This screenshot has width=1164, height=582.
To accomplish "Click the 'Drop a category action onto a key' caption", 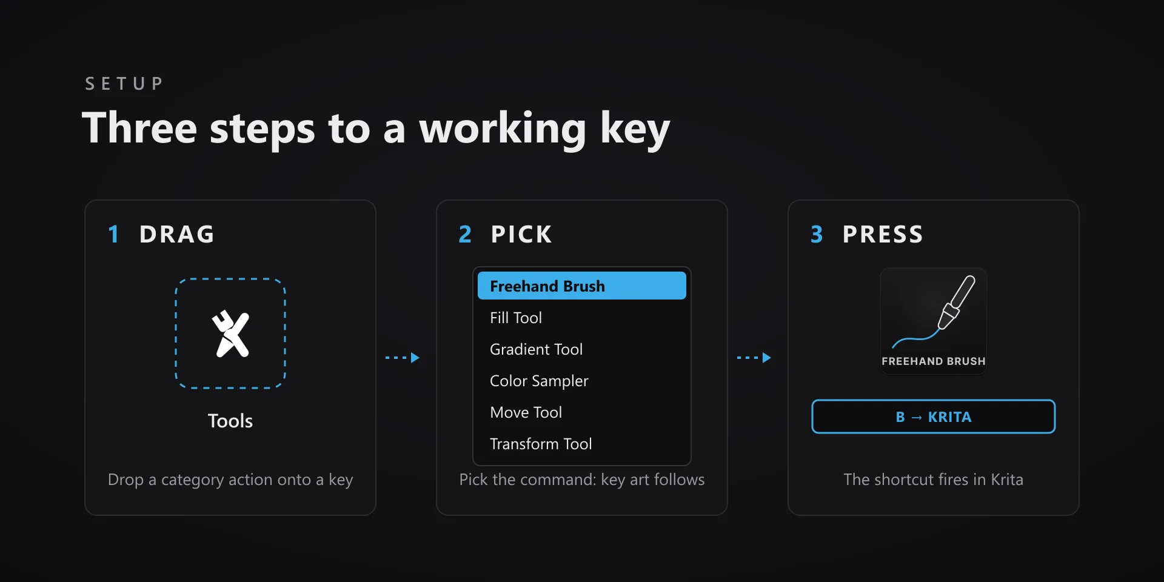I will pos(230,480).
